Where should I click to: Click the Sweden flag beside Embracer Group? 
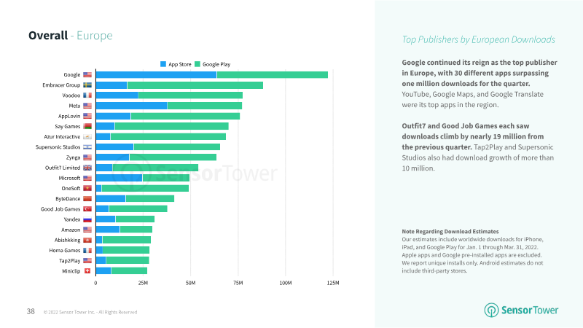87,85
